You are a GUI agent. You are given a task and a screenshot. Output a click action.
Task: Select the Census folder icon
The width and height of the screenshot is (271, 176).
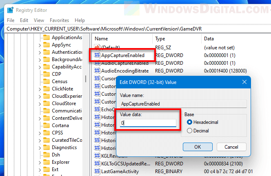pos(47,81)
